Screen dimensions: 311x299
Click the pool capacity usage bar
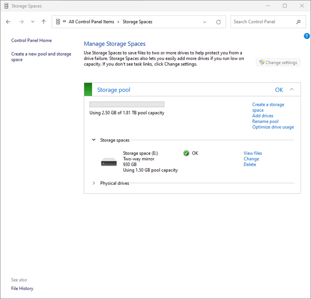click(x=126, y=104)
